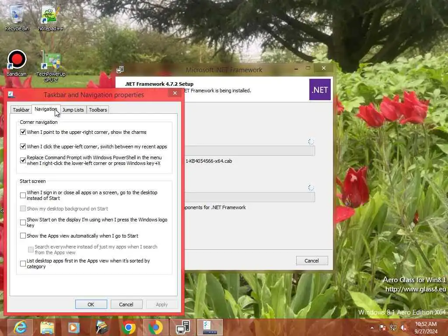Minimize the Microsoft .NET Framework window
The width and height of the screenshot is (448, 336).
coord(296,68)
